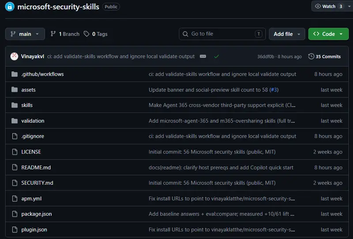Click Vinayakvl's avatar in commit bar
Screen dimensions: 353x239
pyautogui.click(x=14, y=56)
